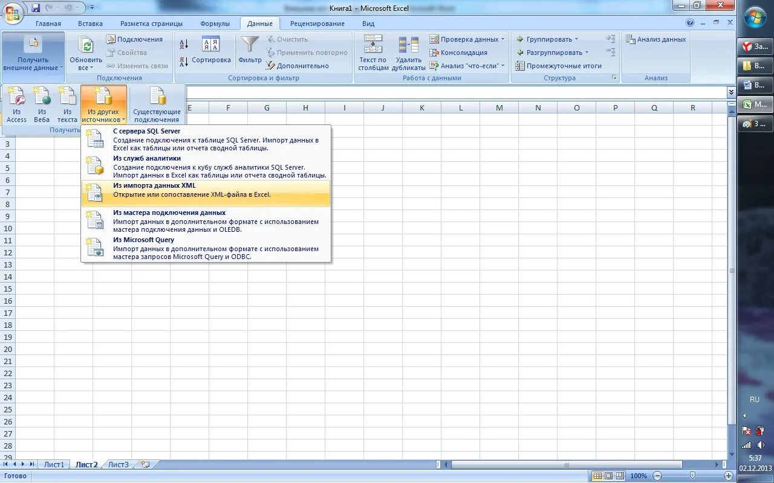Expand the formula bar
774x483 pixels.
coord(731,92)
